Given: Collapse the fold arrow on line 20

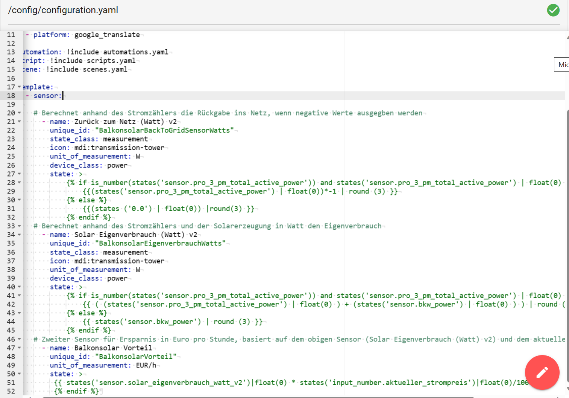Looking at the screenshot, I should (x=19, y=113).
